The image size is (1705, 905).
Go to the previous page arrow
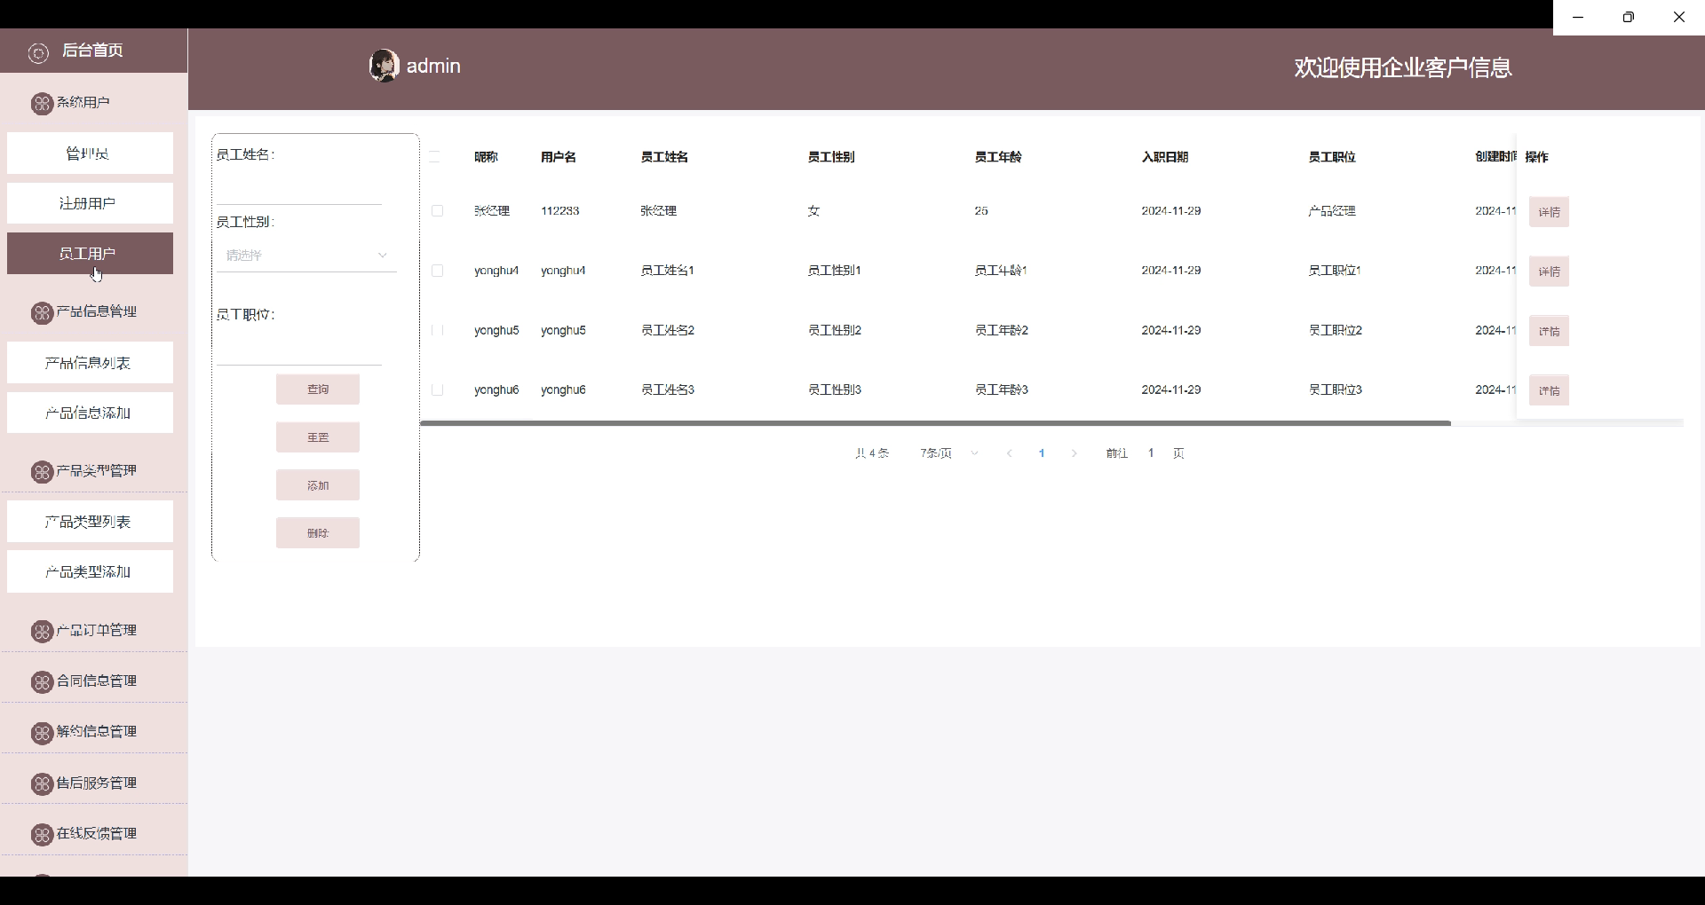pos(1009,453)
